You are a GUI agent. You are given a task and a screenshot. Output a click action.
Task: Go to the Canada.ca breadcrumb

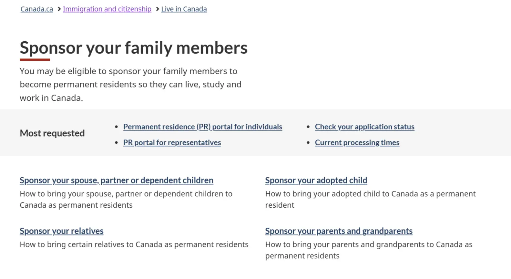point(37,9)
